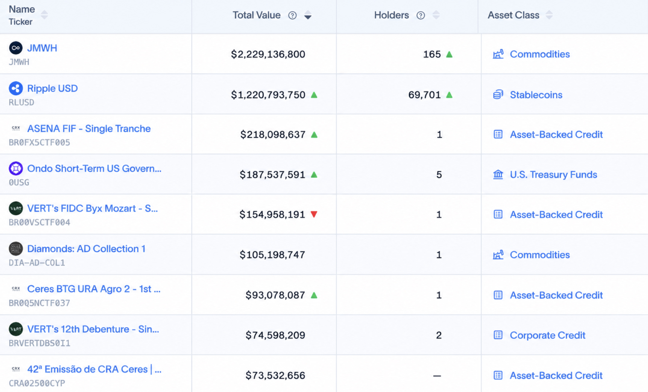Click the Total Value column header label
The height and width of the screenshot is (392, 648).
tap(256, 15)
